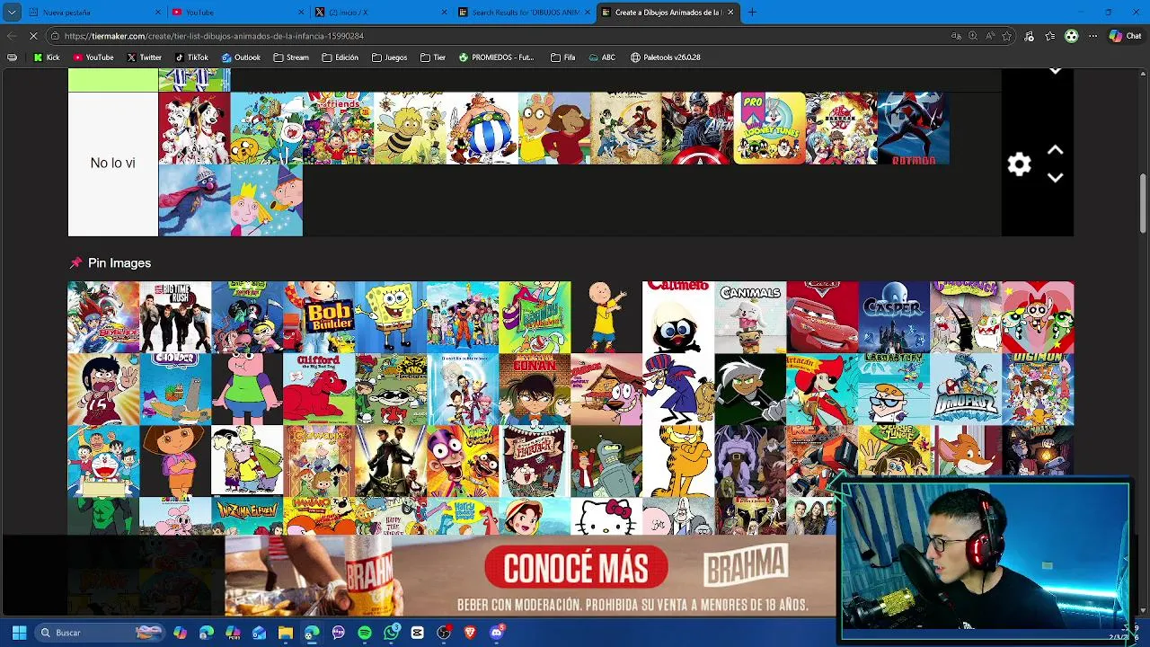The image size is (1150, 647).
Task: Pick the Batman Beyond image in tier
Action: click(x=914, y=129)
